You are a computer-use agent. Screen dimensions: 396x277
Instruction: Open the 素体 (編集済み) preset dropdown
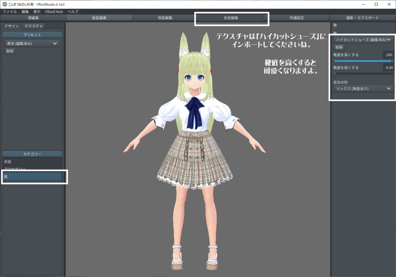pos(32,43)
